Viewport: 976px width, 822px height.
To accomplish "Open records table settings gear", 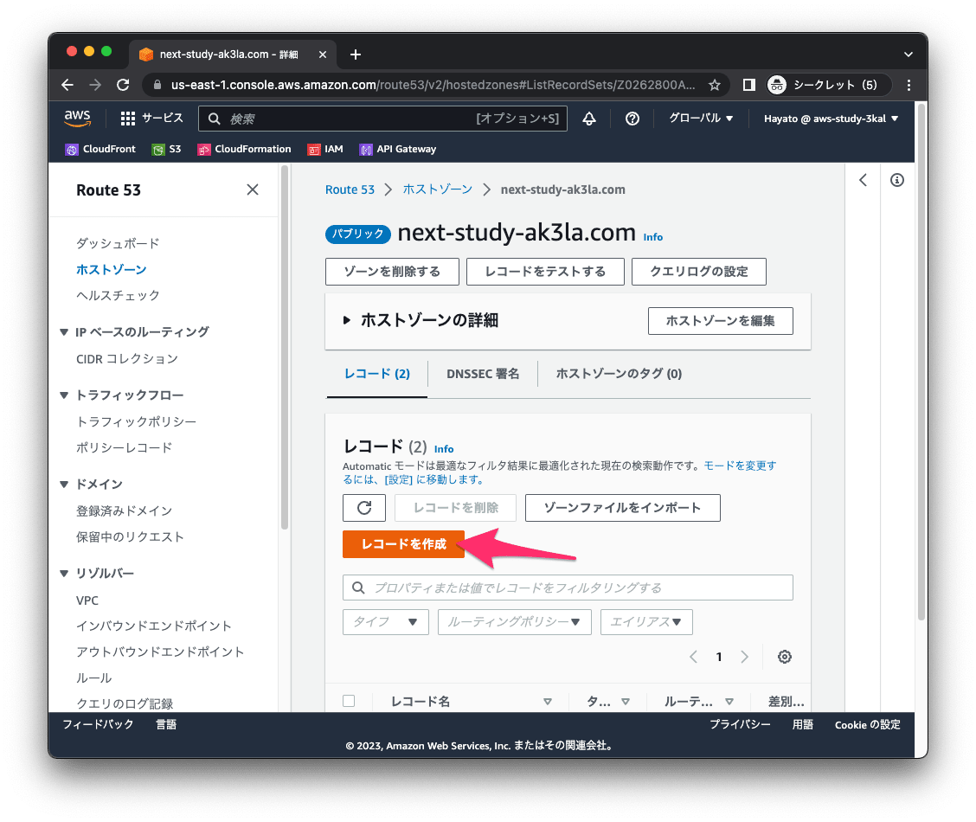I will click(x=784, y=657).
